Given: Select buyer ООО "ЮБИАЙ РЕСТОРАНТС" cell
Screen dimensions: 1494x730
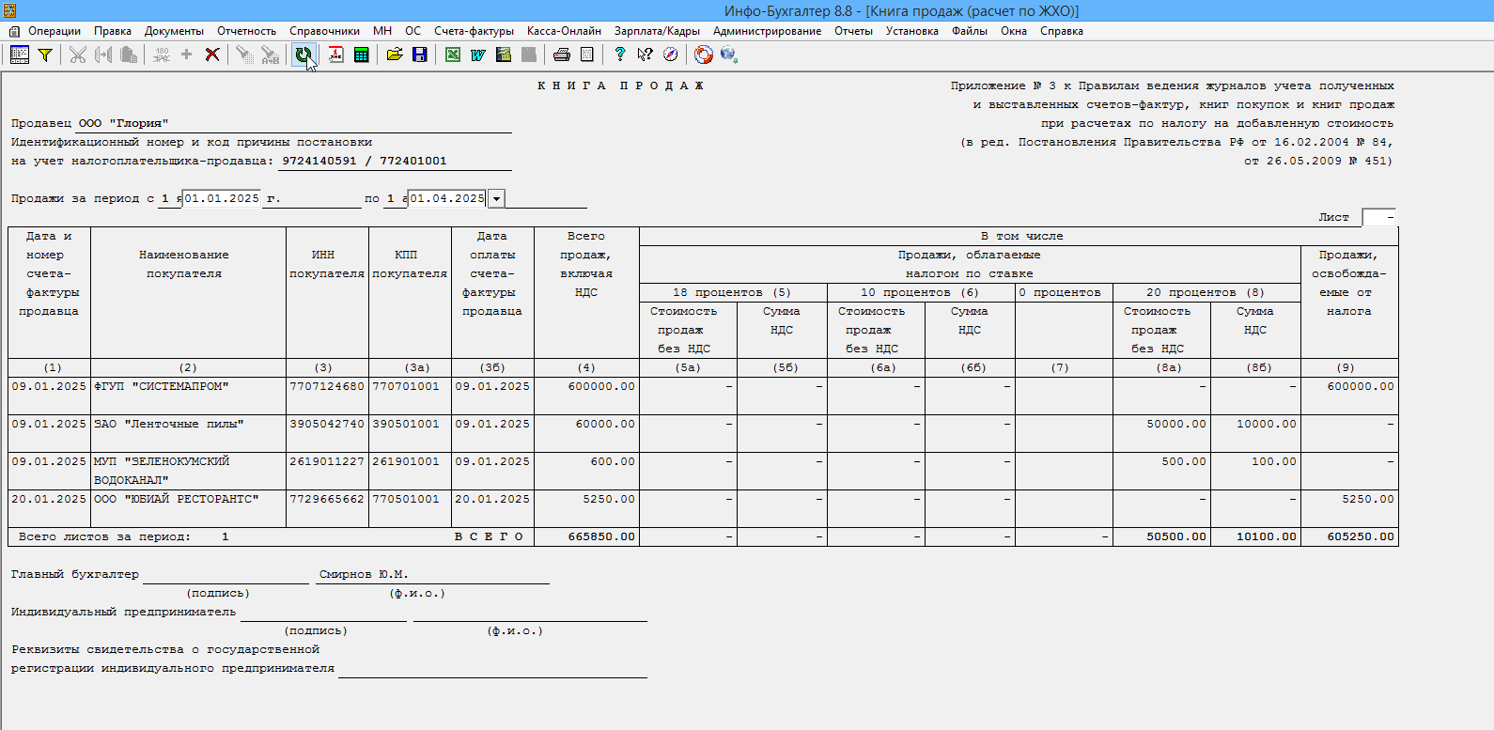Looking at the screenshot, I should 188,508.
